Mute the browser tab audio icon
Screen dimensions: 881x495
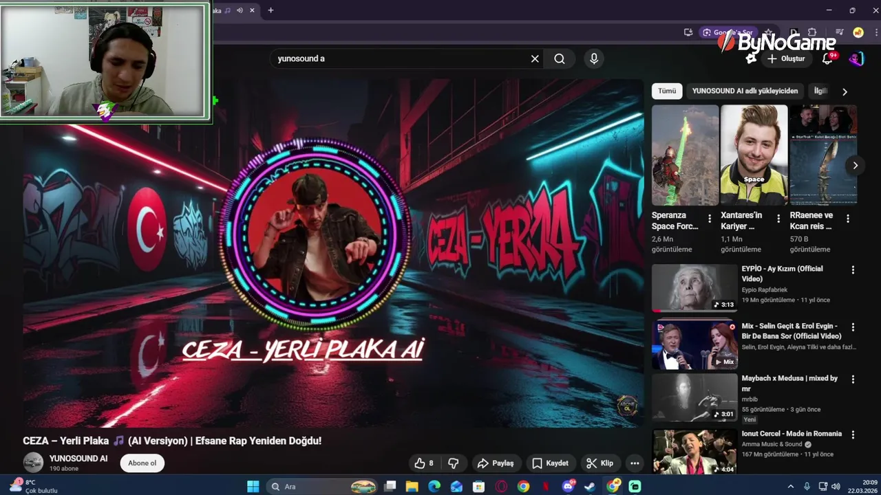click(x=240, y=10)
